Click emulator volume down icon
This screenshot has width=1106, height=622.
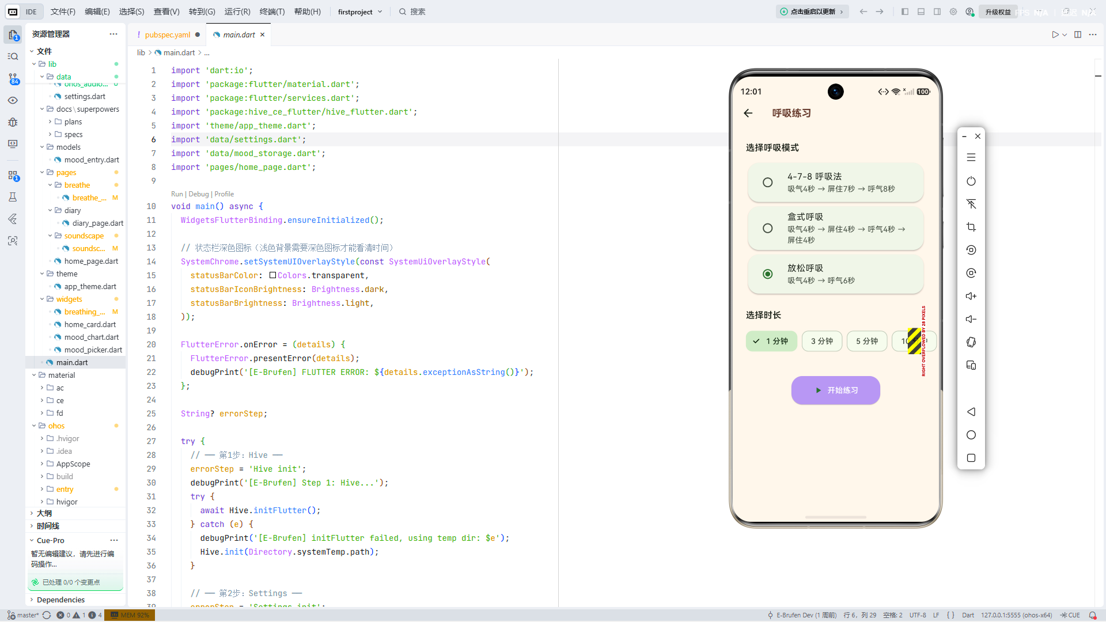click(971, 319)
